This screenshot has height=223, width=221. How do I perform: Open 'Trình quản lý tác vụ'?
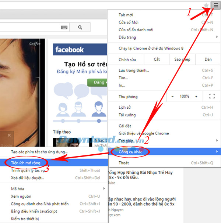coord(54,170)
